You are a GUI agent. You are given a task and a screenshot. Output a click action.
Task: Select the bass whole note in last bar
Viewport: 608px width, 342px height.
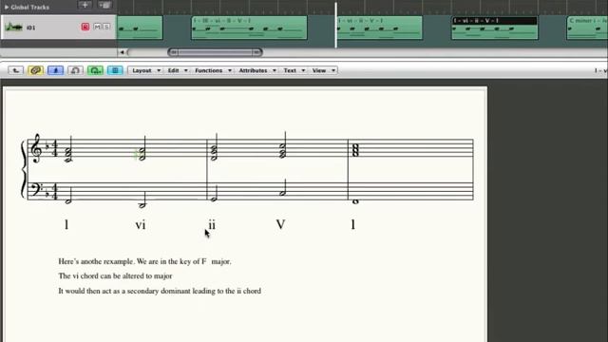coord(355,201)
